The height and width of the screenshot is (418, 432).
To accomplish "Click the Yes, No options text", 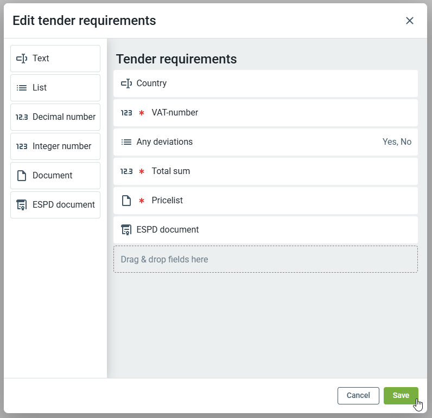I will pos(397,142).
